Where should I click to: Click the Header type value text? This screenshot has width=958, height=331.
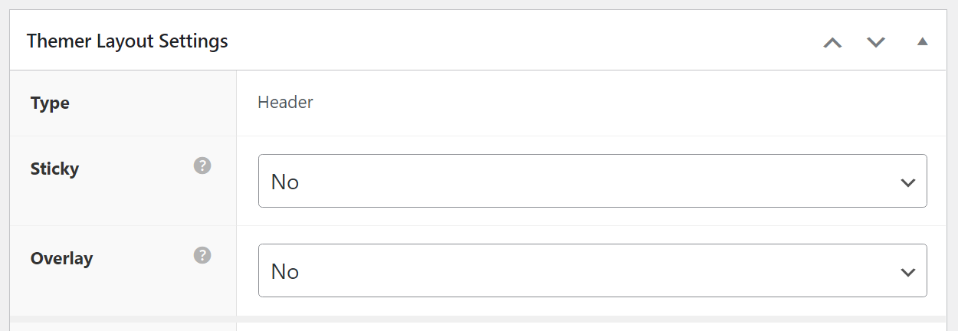285,102
